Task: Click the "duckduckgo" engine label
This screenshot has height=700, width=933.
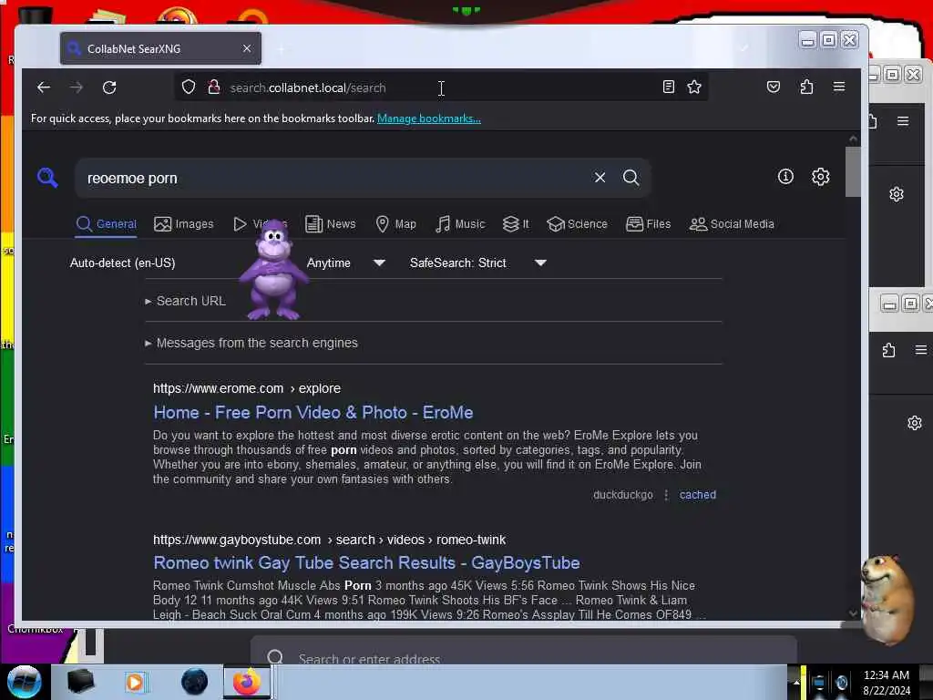Action: point(623,495)
